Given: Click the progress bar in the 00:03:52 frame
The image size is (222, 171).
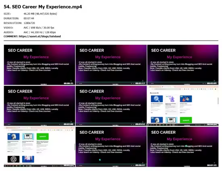Looking at the screenshot, I should click(x=111, y=123).
